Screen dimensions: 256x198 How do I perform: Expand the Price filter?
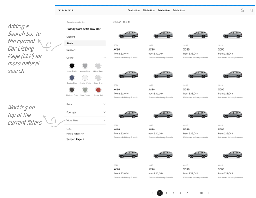pos(85,104)
